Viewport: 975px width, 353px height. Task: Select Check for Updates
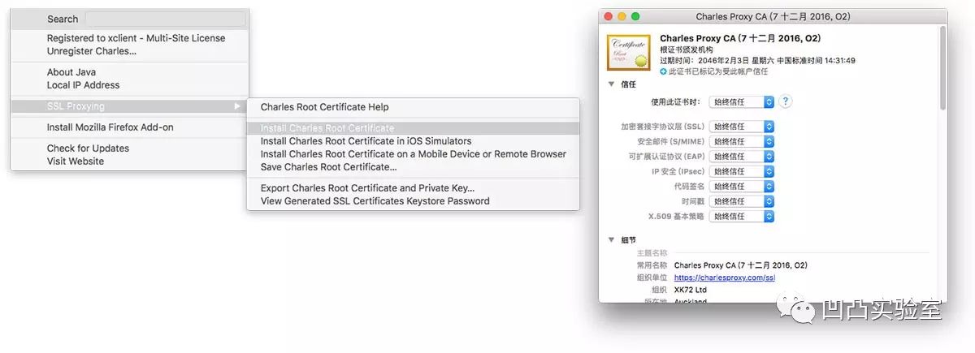(88, 149)
